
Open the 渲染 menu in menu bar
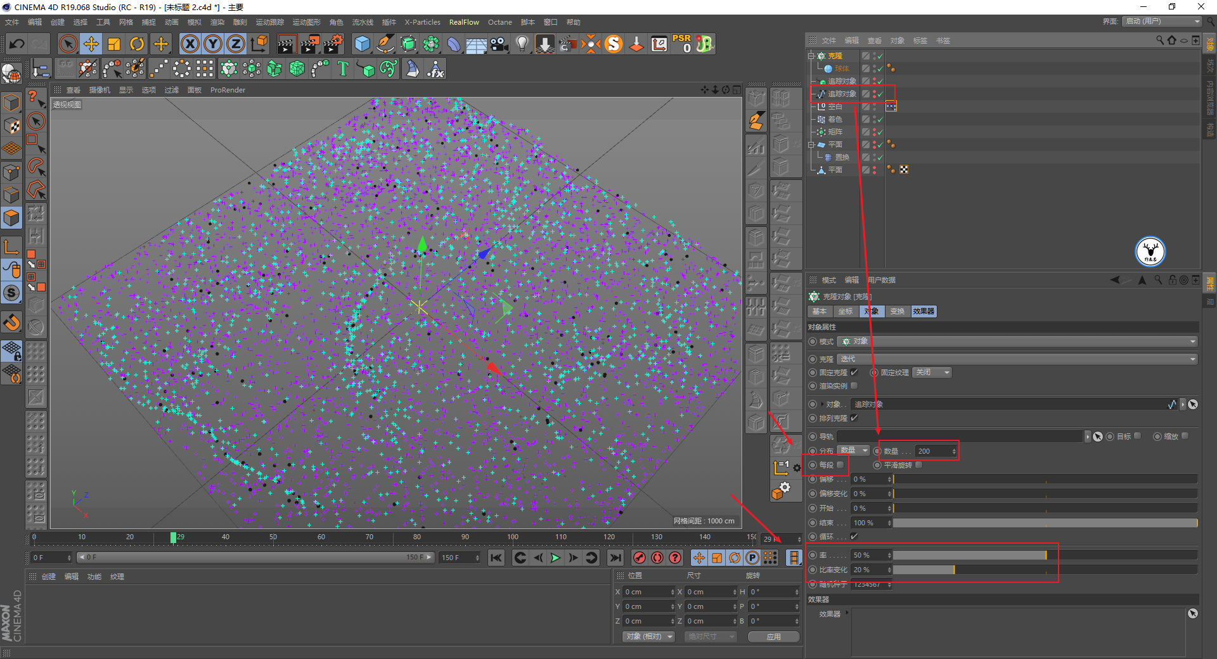coord(217,22)
